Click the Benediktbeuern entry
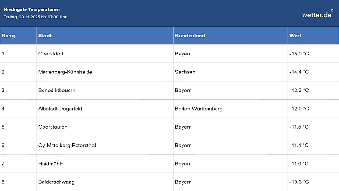This screenshot has height=191, width=339. (57, 90)
